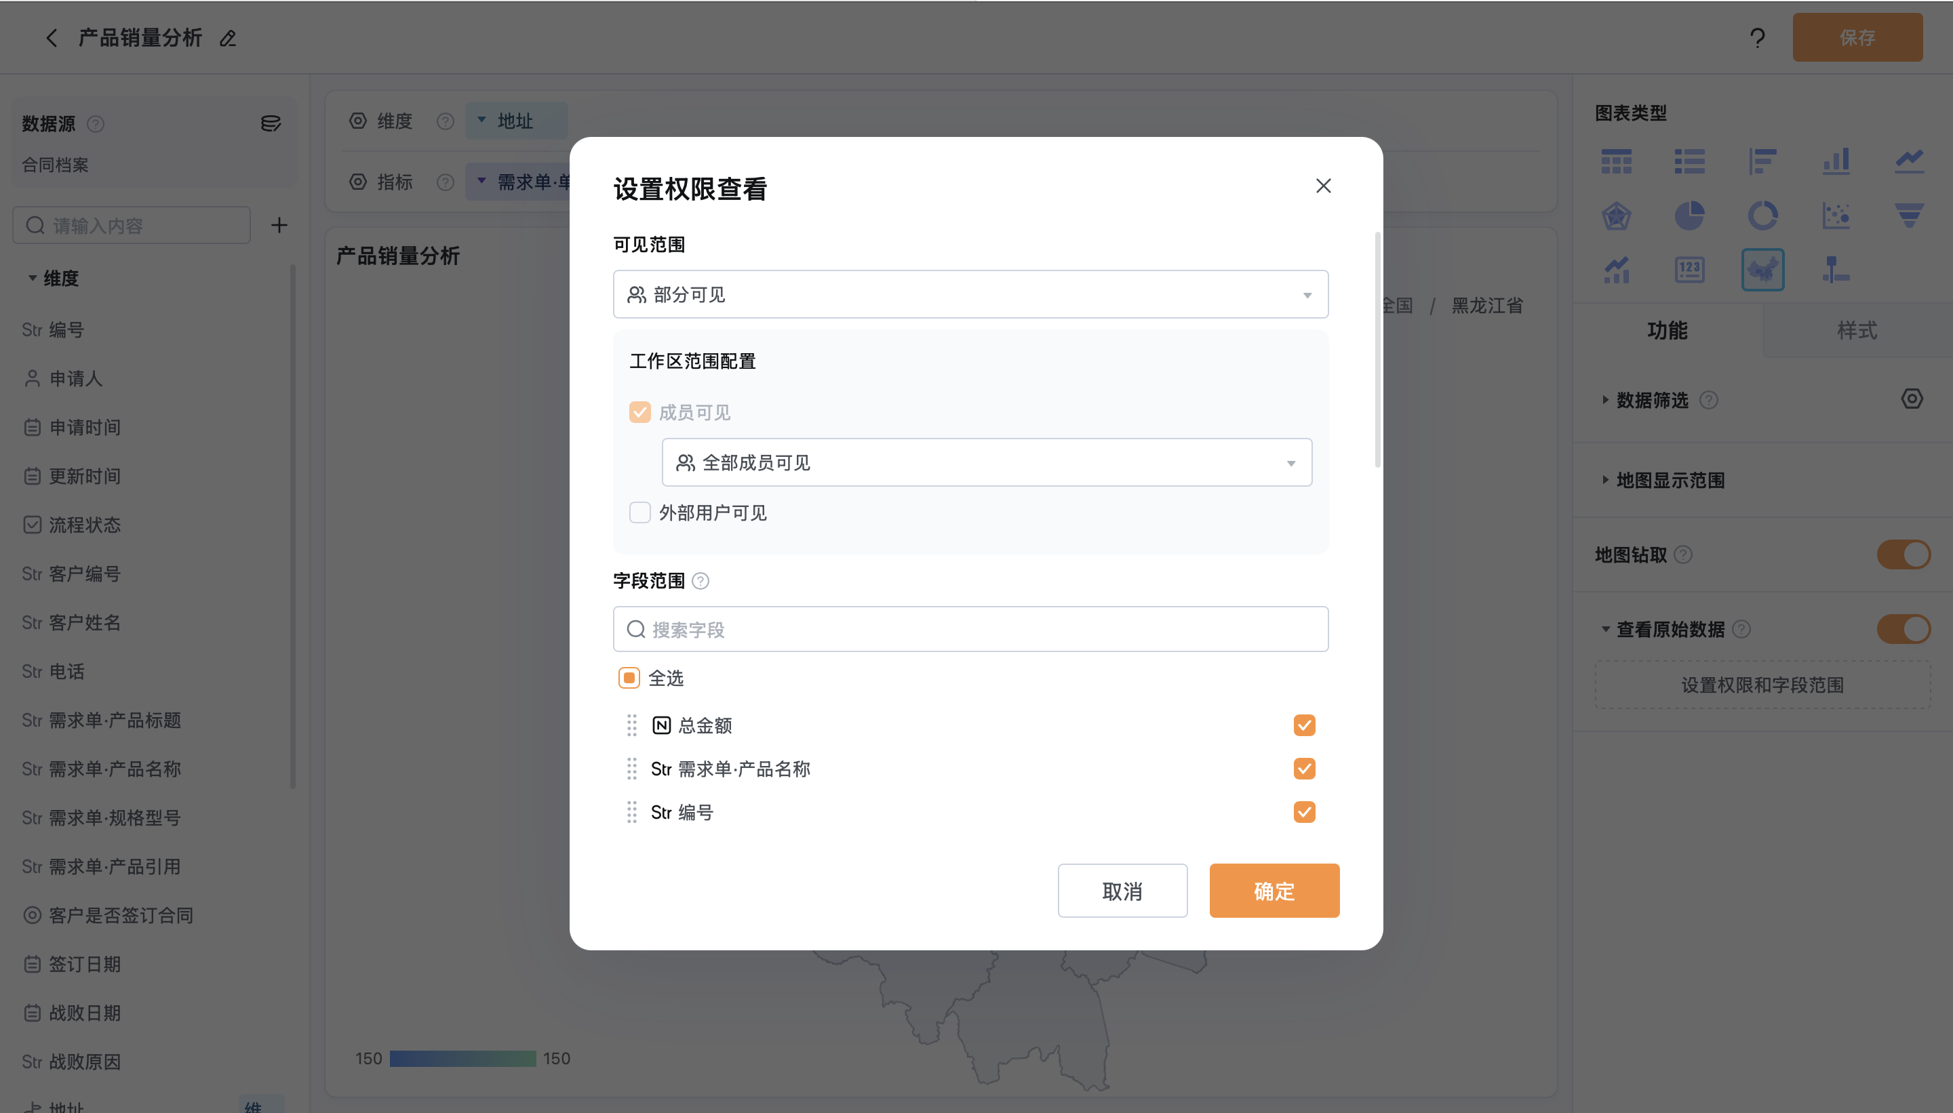Uncheck the 总金额 field checkbox
This screenshot has height=1113, width=1953.
(x=1304, y=725)
